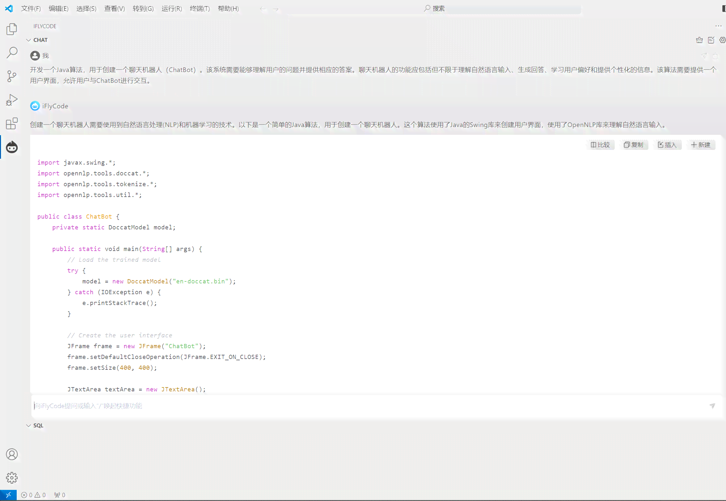
Task: Click the 'JTextArea textArea = new JTextArea();' line
Action: (x=136, y=389)
